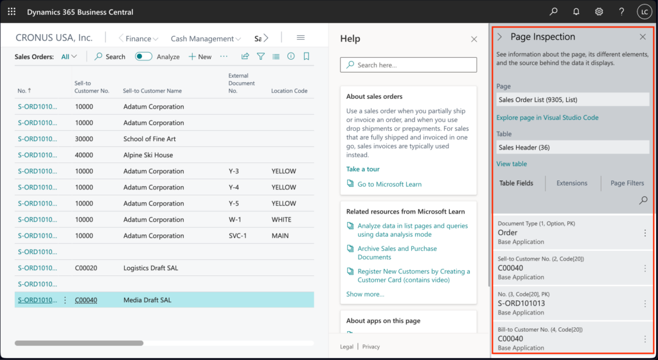Click the CRONUS USA, Inc. company name
Image resolution: width=658 pixels, height=360 pixels.
pyautogui.click(x=54, y=38)
